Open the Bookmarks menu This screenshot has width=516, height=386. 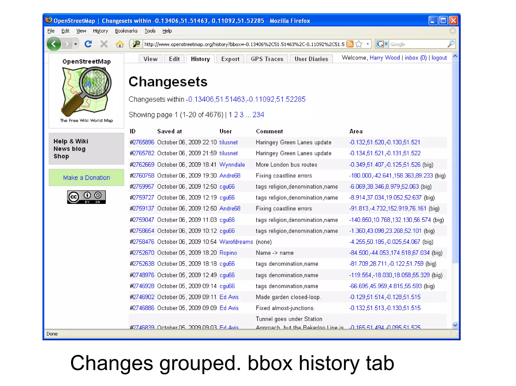coord(126,31)
